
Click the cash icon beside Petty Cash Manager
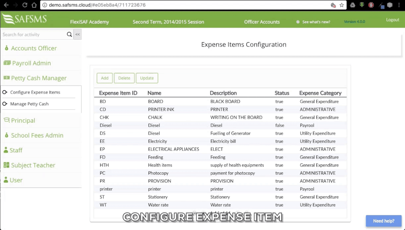click(x=7, y=78)
